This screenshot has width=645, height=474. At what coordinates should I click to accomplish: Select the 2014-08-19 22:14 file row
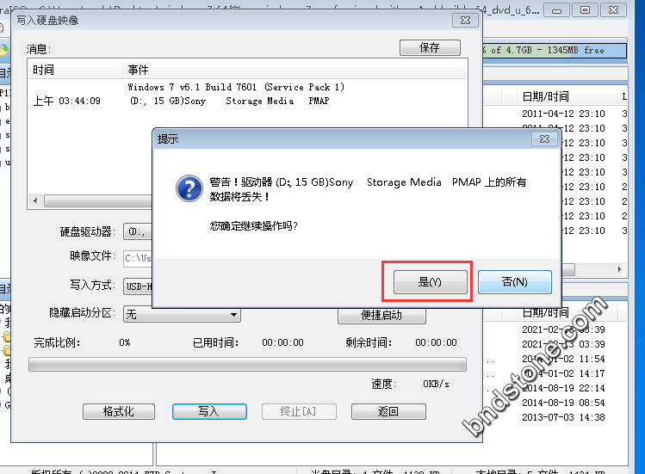[x=563, y=388]
